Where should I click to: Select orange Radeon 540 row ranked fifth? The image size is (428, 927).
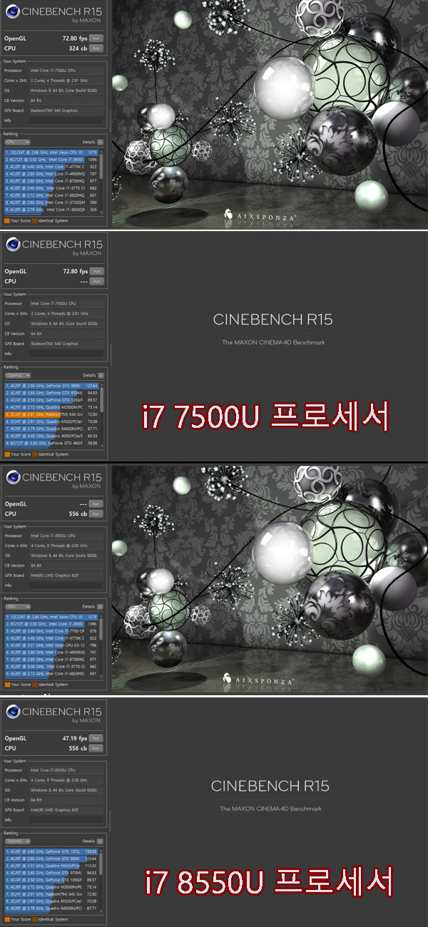click(51, 414)
